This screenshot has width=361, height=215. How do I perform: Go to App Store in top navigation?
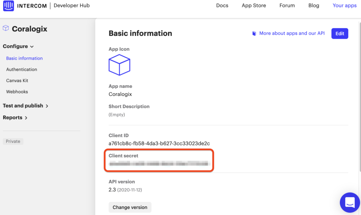tap(254, 5)
